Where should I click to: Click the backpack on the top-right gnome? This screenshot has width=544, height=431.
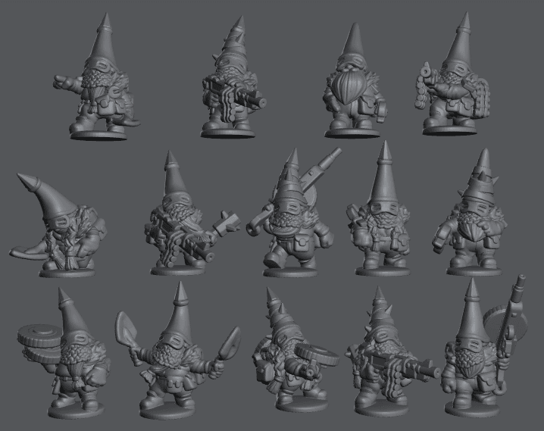click(x=477, y=99)
